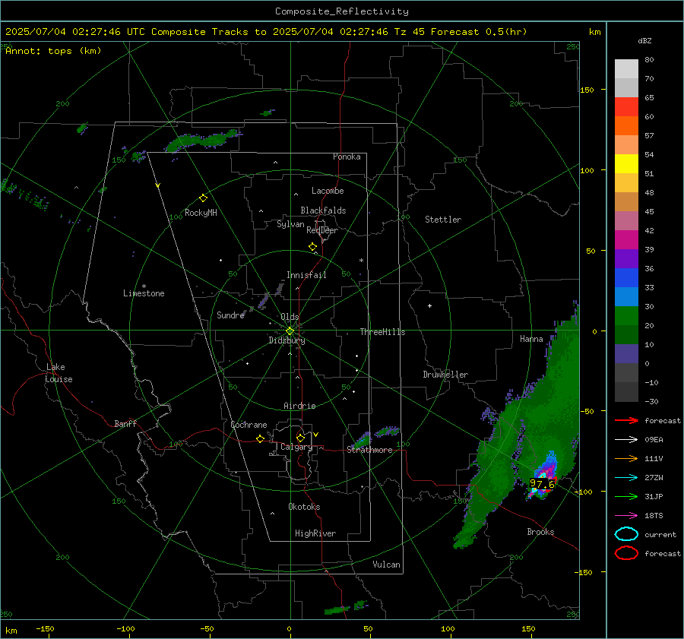This screenshot has height=639, width=684.
Task: Click the storm cell labeled 97.6
Action: pos(542,483)
